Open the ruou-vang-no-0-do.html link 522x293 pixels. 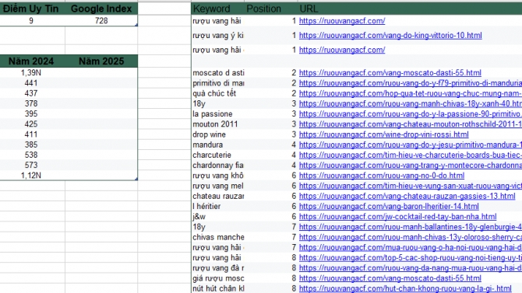click(x=382, y=176)
